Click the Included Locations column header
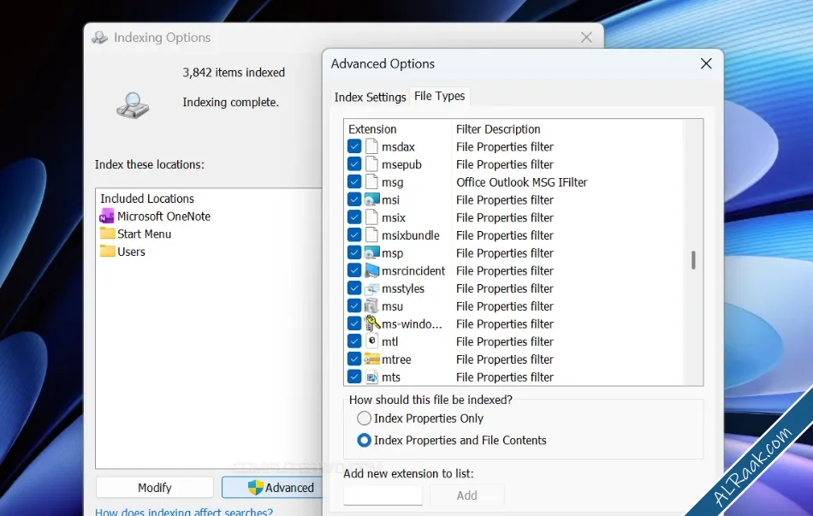This screenshot has width=813, height=516. point(147,199)
